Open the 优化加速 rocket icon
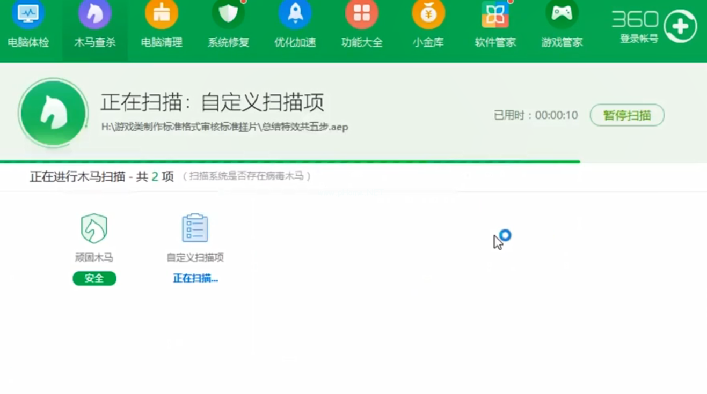This screenshot has height=394, width=707. [x=295, y=14]
